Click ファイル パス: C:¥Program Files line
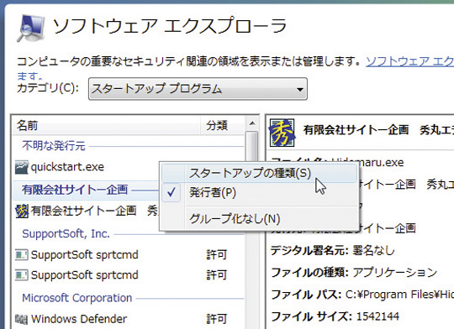Screen dimensions: 454x329 362,295
